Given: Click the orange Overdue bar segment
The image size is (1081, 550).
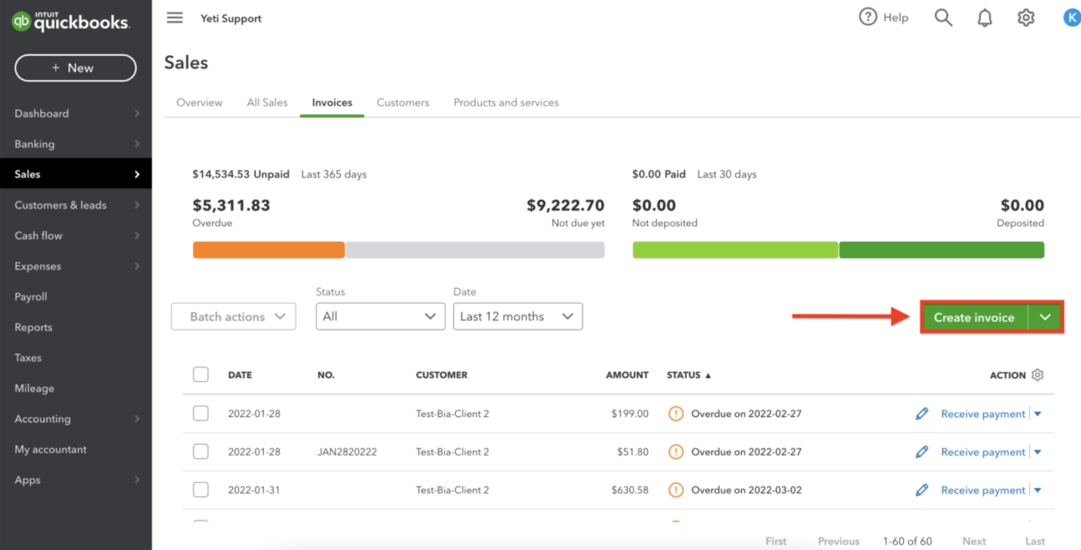Looking at the screenshot, I should point(269,250).
